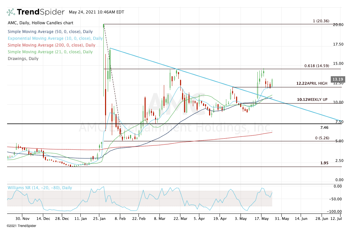Click the 14. Dec date axis label

click(43, 219)
